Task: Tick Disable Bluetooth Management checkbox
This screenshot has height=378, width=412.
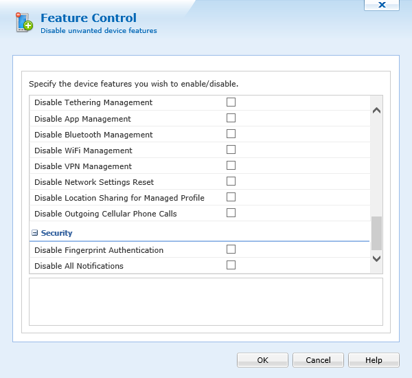Action: [231, 133]
